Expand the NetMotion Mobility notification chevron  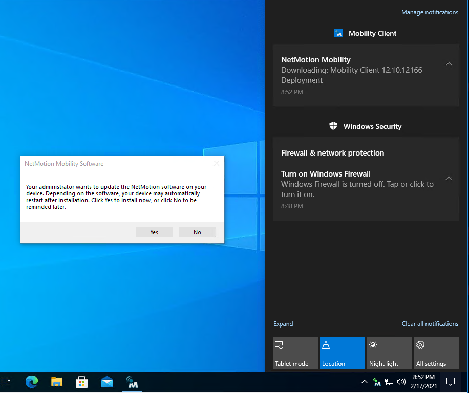[x=449, y=64]
